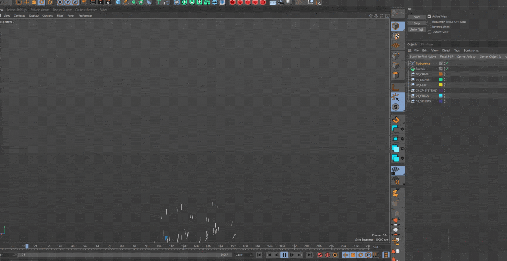Expand the 05_SPLINES group
The height and width of the screenshot is (261, 507).
pyautogui.click(x=409, y=101)
